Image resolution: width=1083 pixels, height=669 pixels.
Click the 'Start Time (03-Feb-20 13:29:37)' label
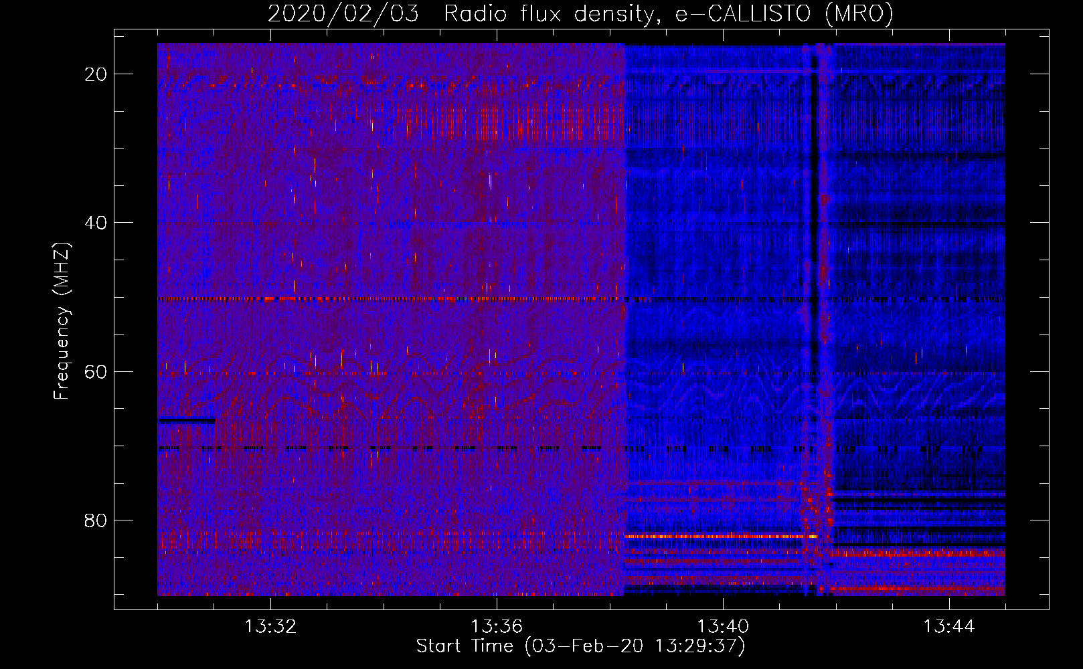pyautogui.click(x=580, y=646)
